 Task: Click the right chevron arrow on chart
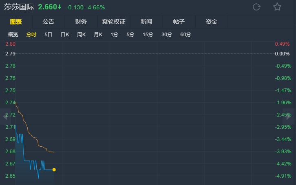291,117
